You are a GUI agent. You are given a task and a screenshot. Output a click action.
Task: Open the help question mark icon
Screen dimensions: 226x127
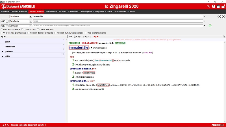pyautogui.click(x=214, y=6)
